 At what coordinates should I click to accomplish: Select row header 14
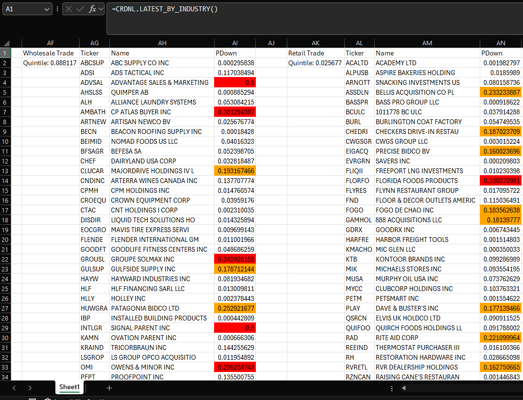tap(5, 181)
